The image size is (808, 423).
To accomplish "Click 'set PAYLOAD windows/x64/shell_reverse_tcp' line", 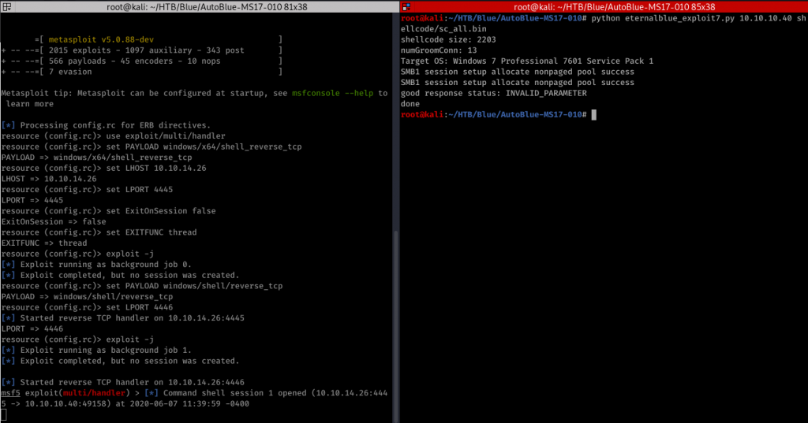I will click(x=151, y=147).
